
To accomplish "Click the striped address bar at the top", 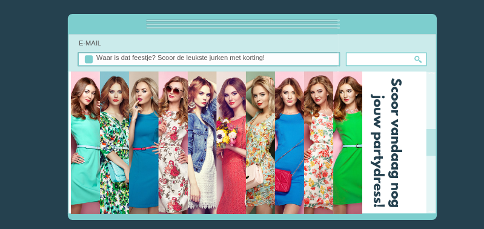I will click(x=243, y=24).
